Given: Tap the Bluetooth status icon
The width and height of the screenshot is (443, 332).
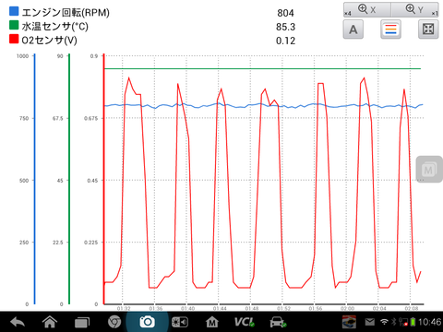Looking at the screenshot, I should click(x=393, y=322).
